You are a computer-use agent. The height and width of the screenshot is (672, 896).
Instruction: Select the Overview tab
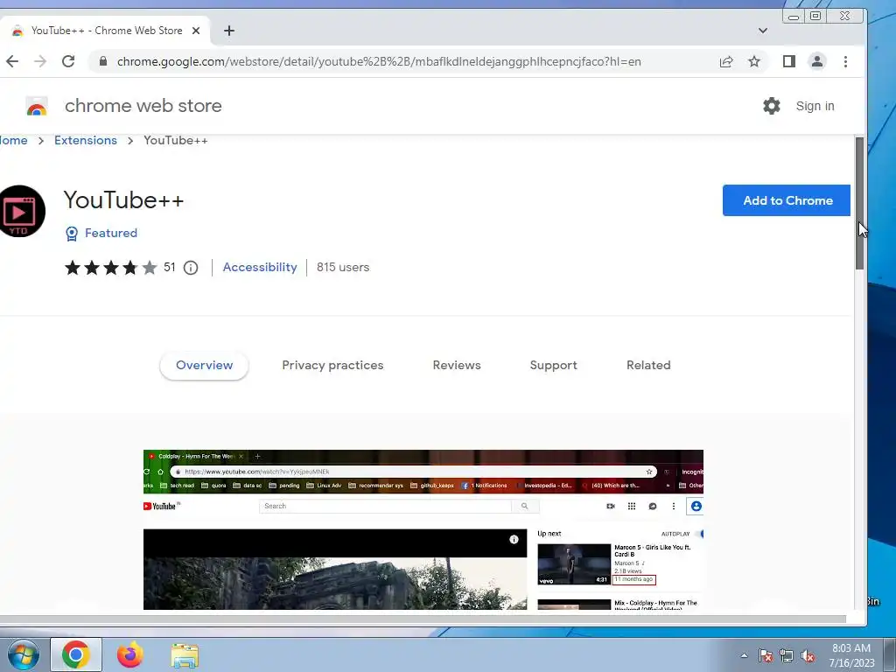pos(204,365)
